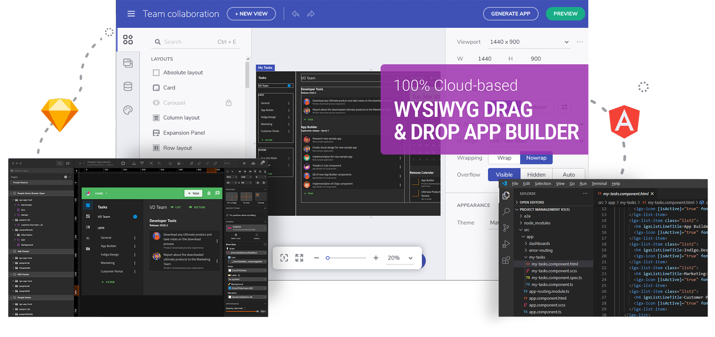Open the VS Code Search activity icon
Viewport: 715px width, 337px height.
[x=506, y=211]
